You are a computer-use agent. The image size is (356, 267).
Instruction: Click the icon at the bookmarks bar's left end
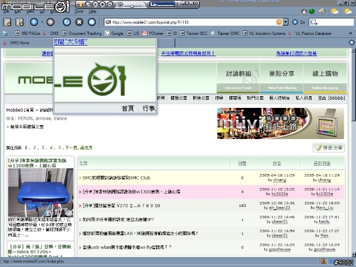coord(5,33)
